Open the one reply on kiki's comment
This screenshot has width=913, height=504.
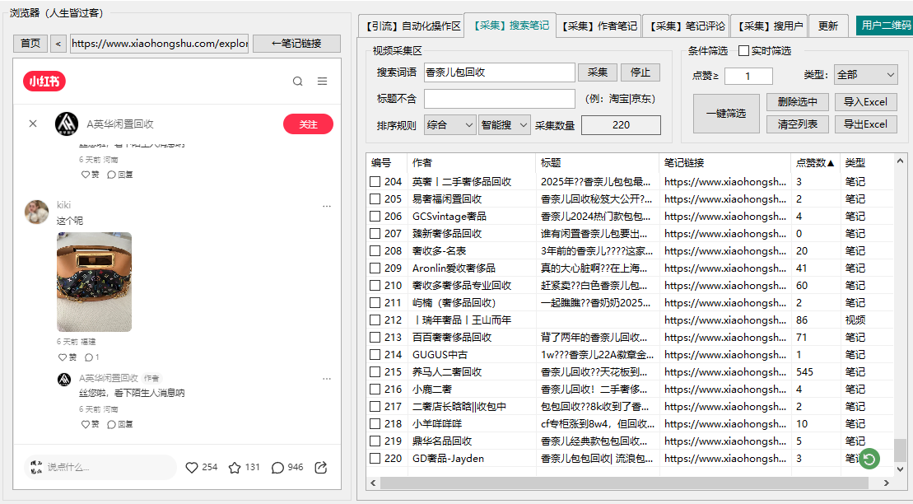tap(92, 357)
